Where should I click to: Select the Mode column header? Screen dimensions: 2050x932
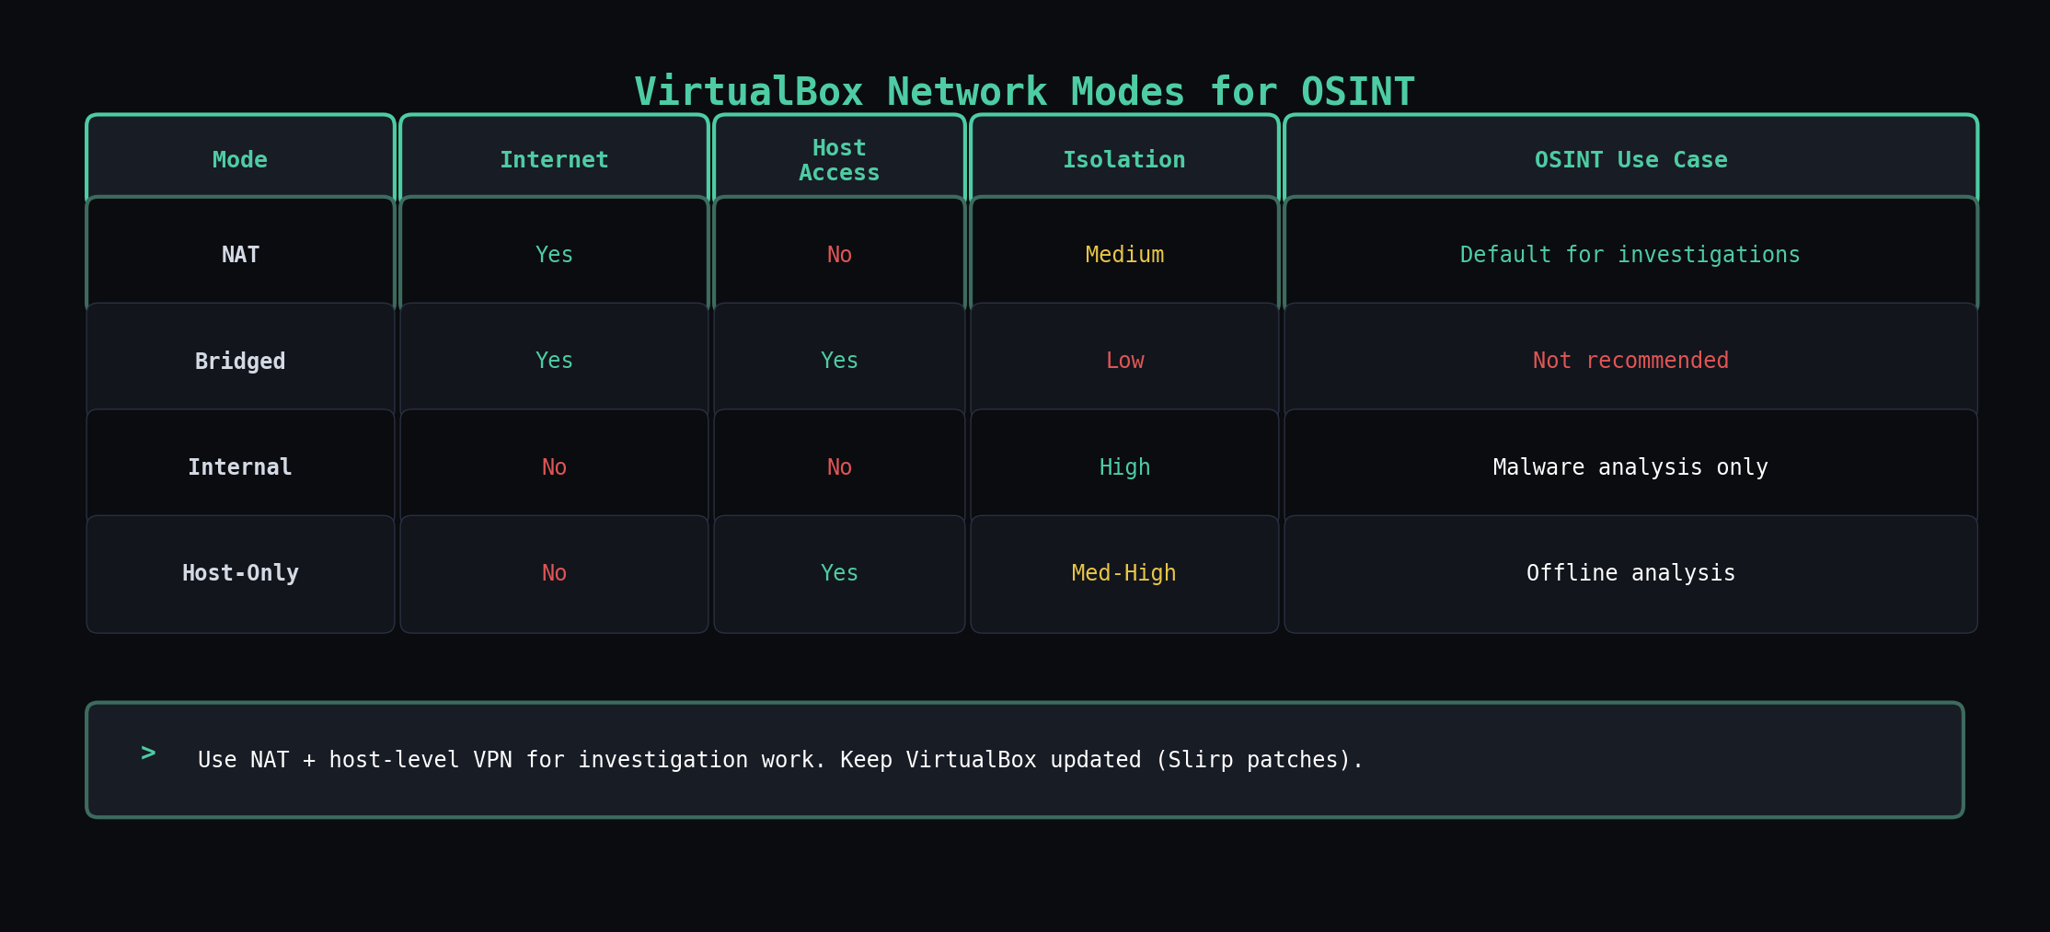point(239,158)
